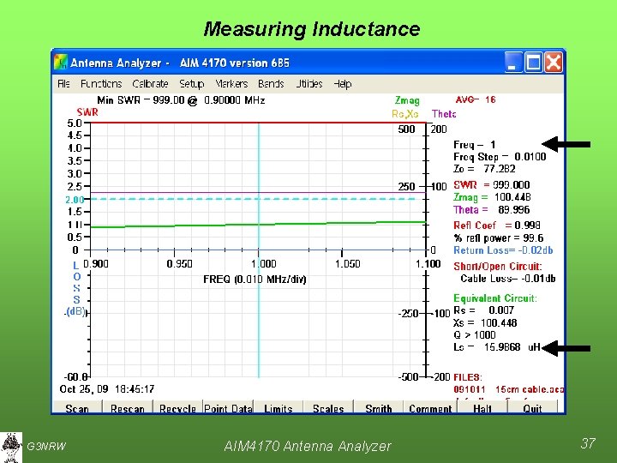Click the 'LOSS (dB)' vertical axis label
617x463 pixels.
pyautogui.click(x=75, y=288)
